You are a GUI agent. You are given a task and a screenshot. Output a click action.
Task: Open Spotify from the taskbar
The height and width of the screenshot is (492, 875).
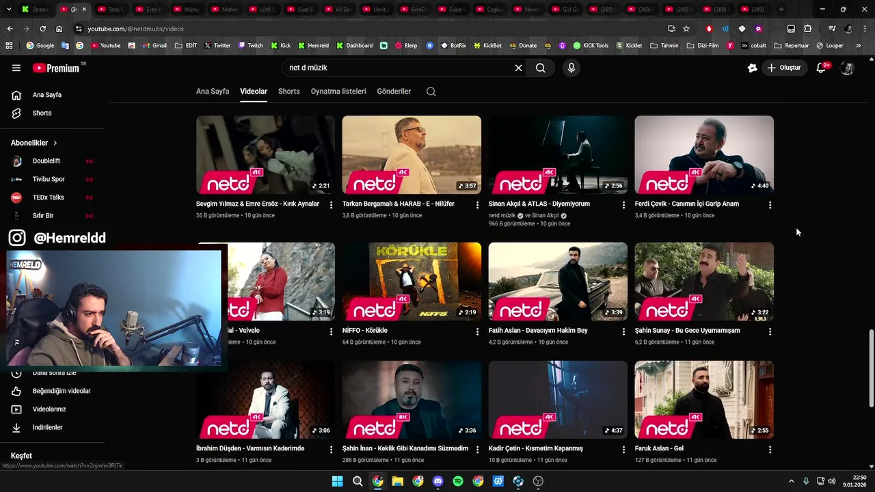click(458, 481)
